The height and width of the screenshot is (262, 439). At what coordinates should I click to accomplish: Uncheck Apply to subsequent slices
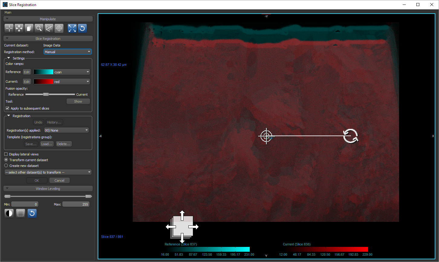[x=8, y=108]
